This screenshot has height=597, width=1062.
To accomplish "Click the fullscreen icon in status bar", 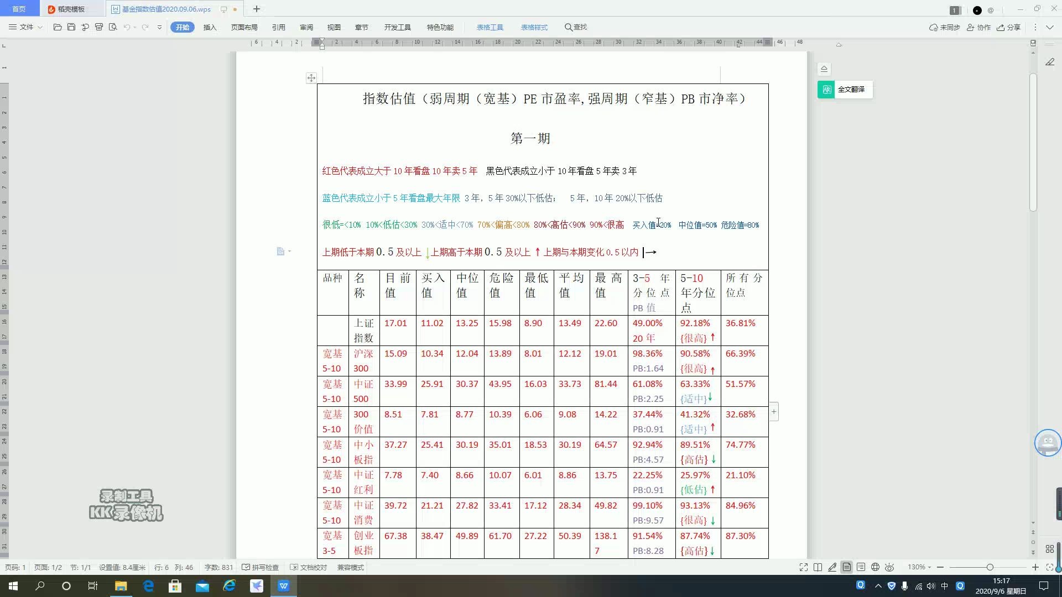I will tap(804, 567).
